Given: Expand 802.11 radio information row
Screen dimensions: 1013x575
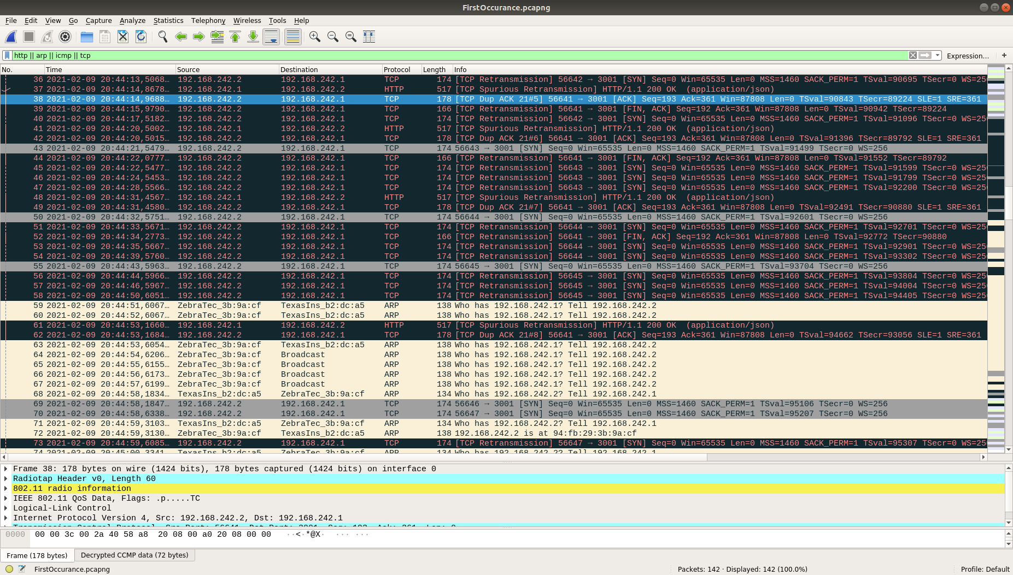Looking at the screenshot, I should tap(6, 488).
